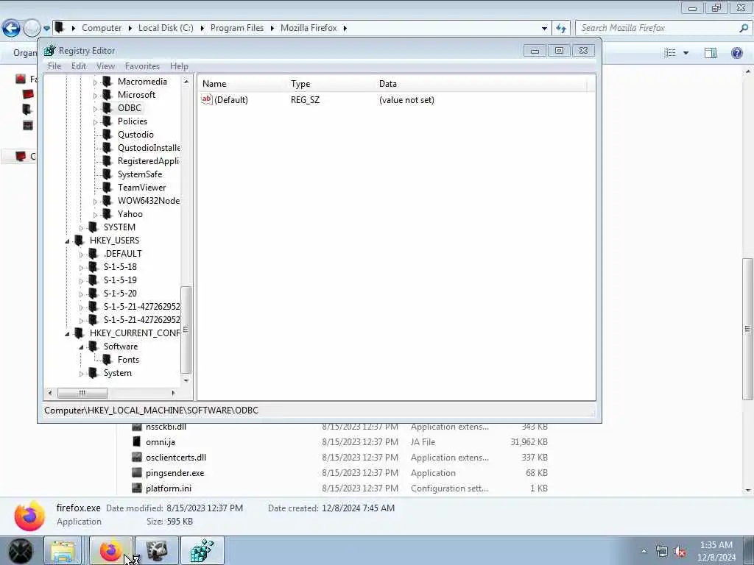Select the Microsoft key folder icon

coord(108,95)
